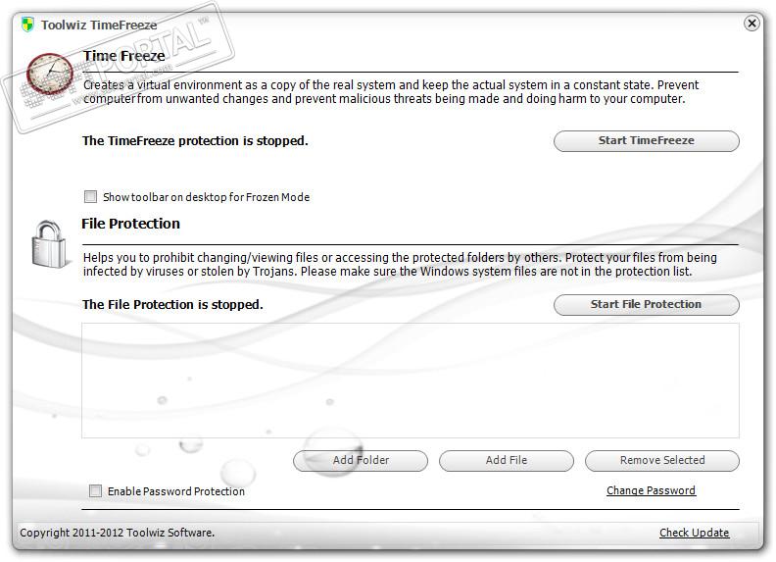
Task: Click the Add File button
Action: 507,460
